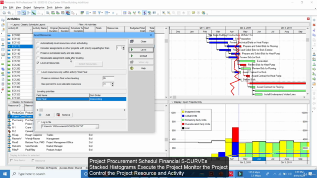The height and width of the screenshot is (178, 317).
Task: Click the red Delete icon in right sidebar
Action: point(314,25)
